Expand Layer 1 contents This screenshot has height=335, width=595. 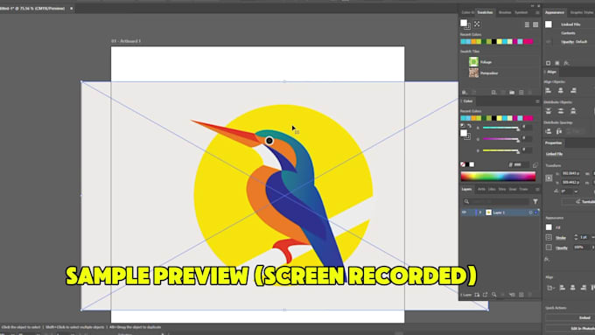coord(480,213)
